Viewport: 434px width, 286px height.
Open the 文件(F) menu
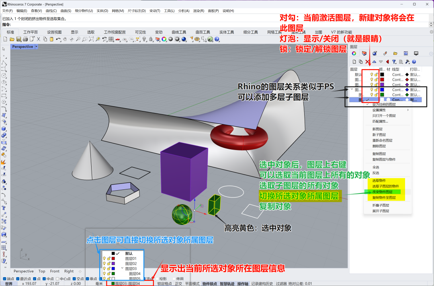point(8,11)
